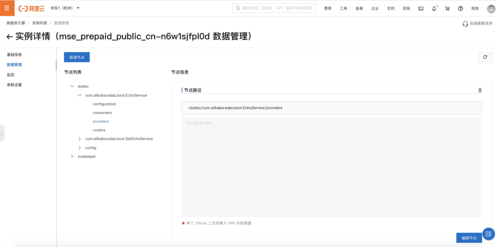Screen dimensions: 496x247
Task: Go to 微服务引擎 breadcrumb
Action: coord(16,23)
